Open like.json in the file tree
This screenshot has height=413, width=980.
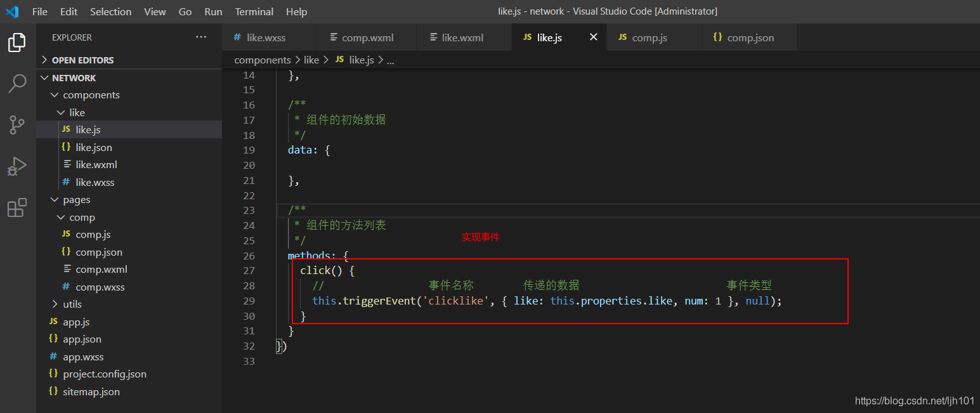point(129,147)
